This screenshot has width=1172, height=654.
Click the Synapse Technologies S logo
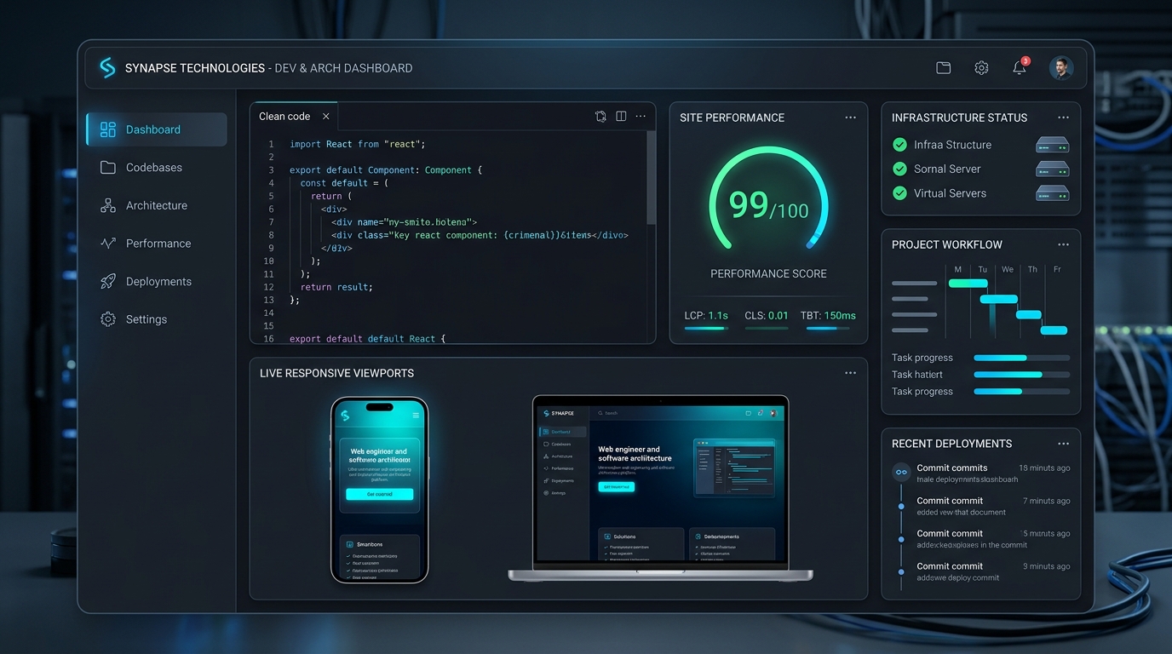107,68
